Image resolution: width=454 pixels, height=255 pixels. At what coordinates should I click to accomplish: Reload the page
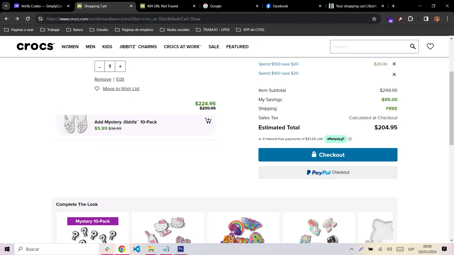click(x=28, y=19)
